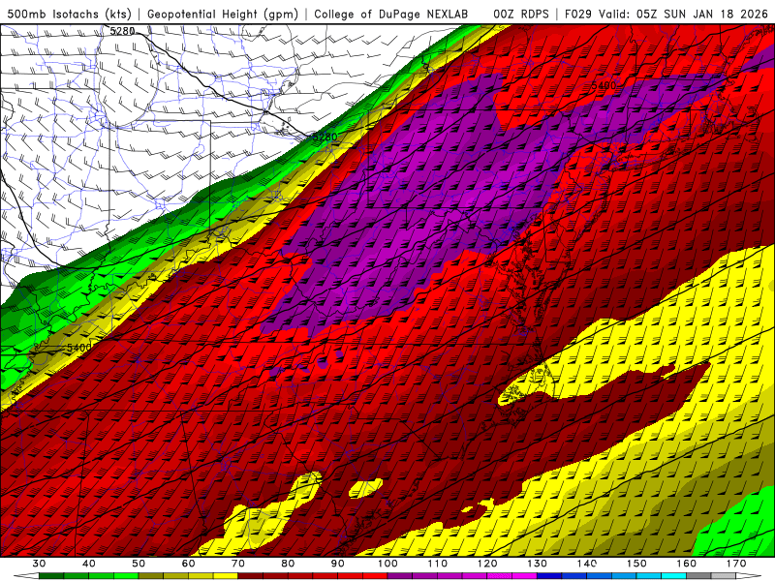The image size is (775, 581).
Task: Click the 30 value on the color scale
Action: (39, 564)
